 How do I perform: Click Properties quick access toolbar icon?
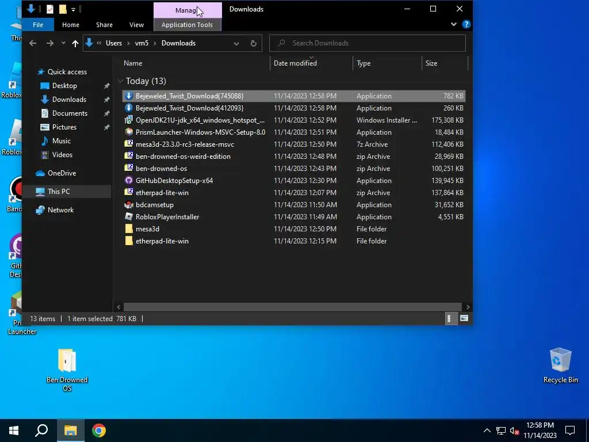click(x=50, y=9)
